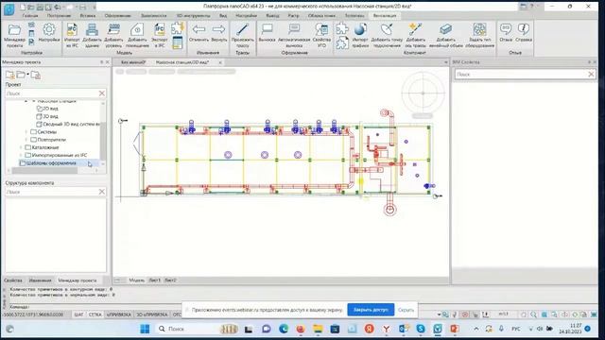
Task: Open the Вид ribbon tab
Action: coord(223,16)
